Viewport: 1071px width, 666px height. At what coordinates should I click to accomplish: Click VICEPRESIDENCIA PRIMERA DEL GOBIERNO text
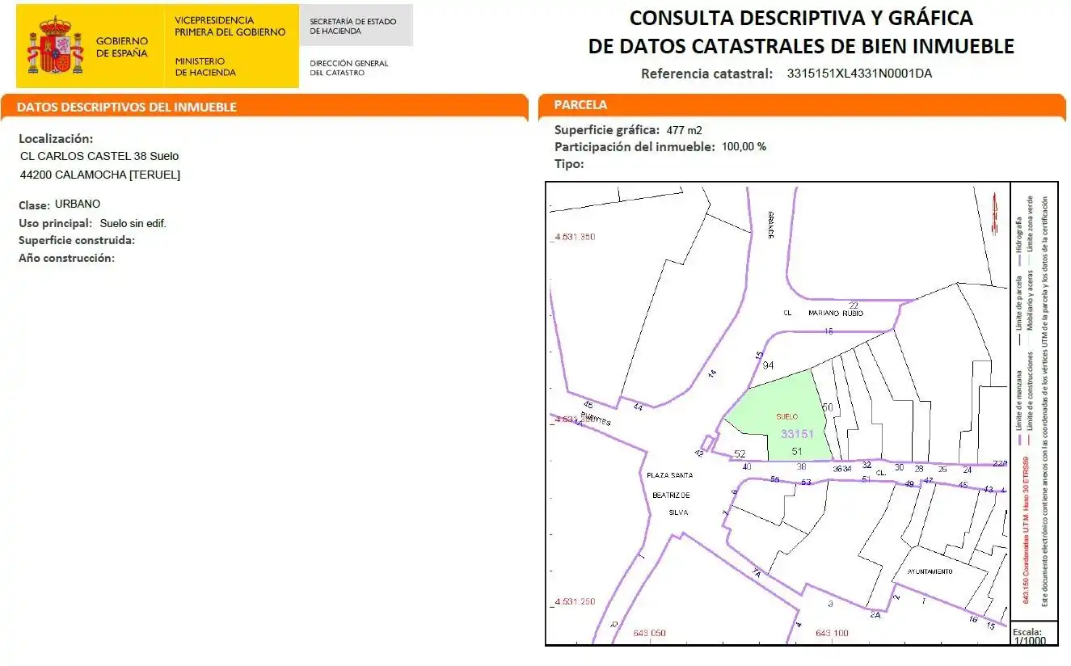(230, 27)
